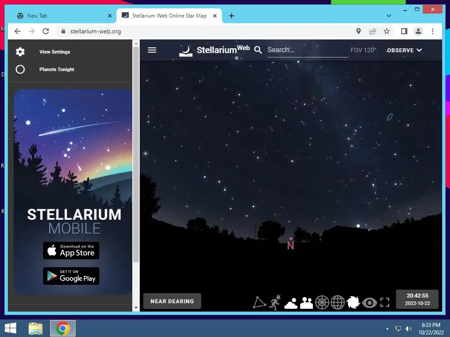Click the bright star near the horizon
The height and width of the screenshot is (337, 450).
[358, 226]
